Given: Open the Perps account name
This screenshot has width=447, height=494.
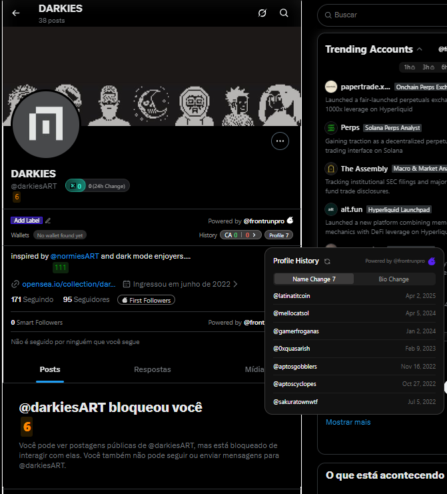Looking at the screenshot, I should [x=350, y=127].
